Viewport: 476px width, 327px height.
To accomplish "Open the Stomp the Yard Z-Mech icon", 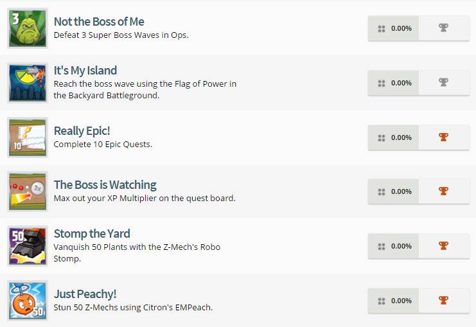I will 28,246.
